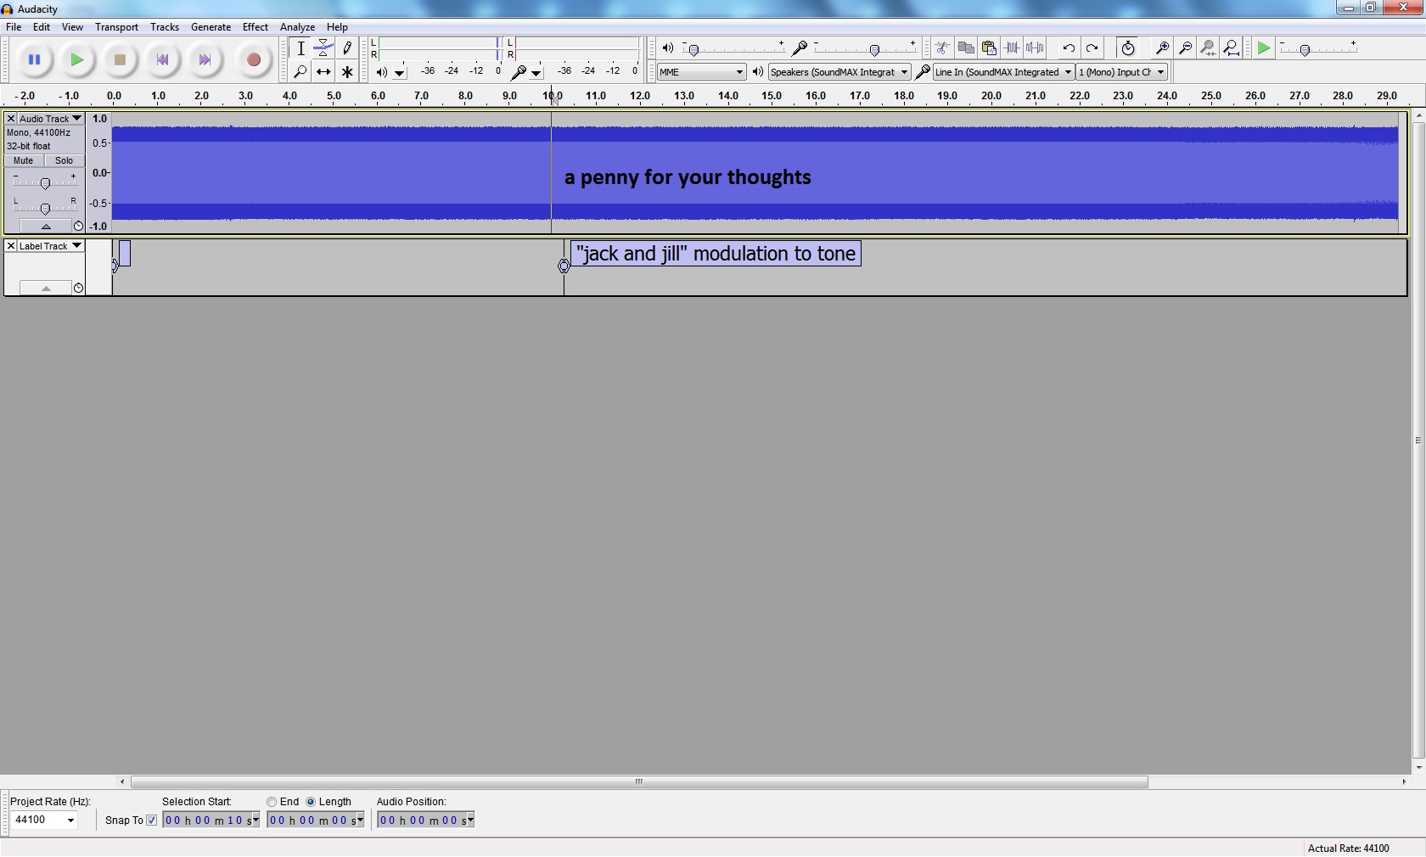Select the End radio button
1426x857 pixels.
(x=272, y=802)
